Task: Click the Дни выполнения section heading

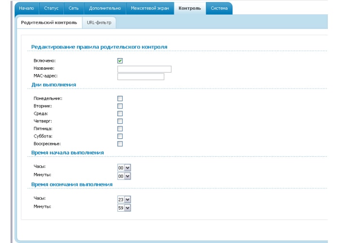Action: [x=54, y=85]
